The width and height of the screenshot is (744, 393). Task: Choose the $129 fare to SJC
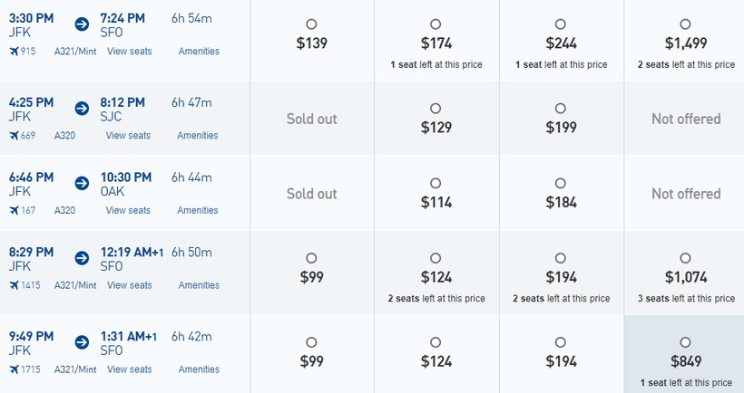[x=436, y=109]
